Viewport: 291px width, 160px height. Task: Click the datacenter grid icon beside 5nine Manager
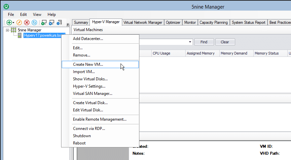[13, 30]
